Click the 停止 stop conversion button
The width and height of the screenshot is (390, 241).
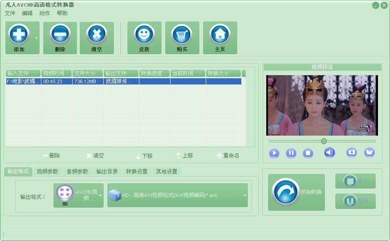(x=355, y=181)
